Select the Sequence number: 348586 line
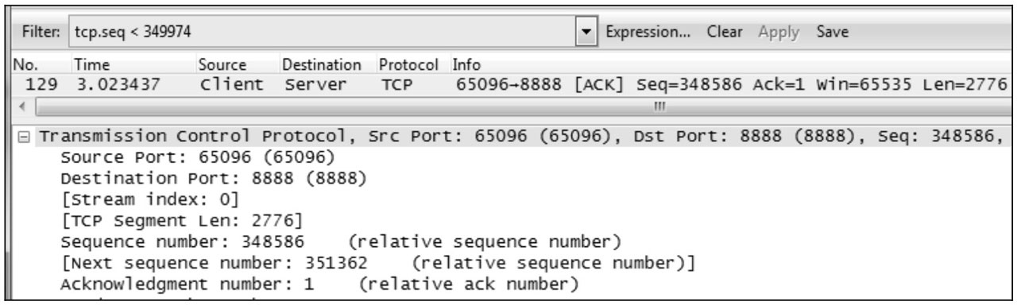The height and width of the screenshot is (305, 1017). [341, 241]
